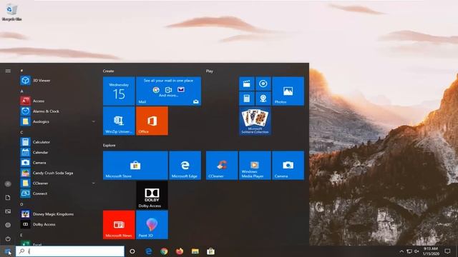
Task: Click the letter C list header
Action: tap(21, 132)
